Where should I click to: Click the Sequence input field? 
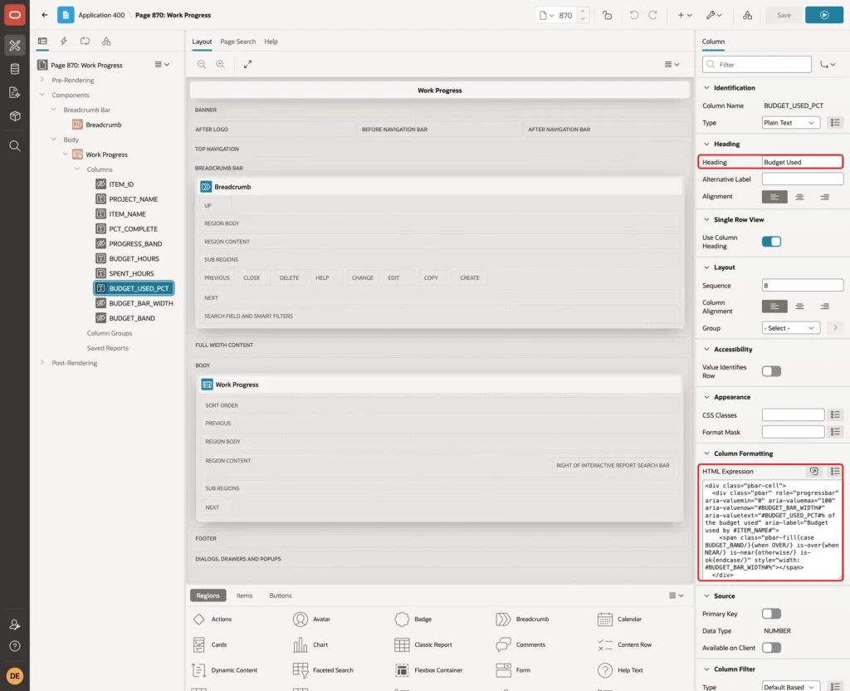pos(803,286)
